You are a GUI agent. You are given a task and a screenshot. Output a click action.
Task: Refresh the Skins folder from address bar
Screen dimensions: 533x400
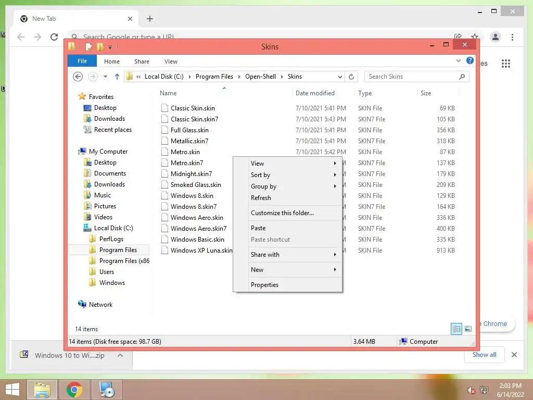click(x=351, y=77)
